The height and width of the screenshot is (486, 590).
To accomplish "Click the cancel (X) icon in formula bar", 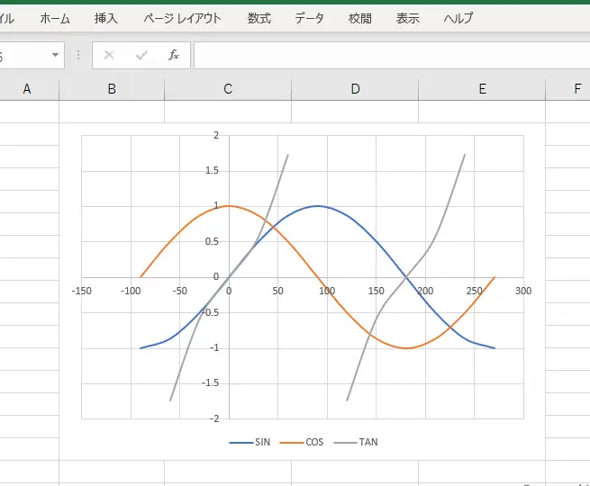I will click(109, 56).
